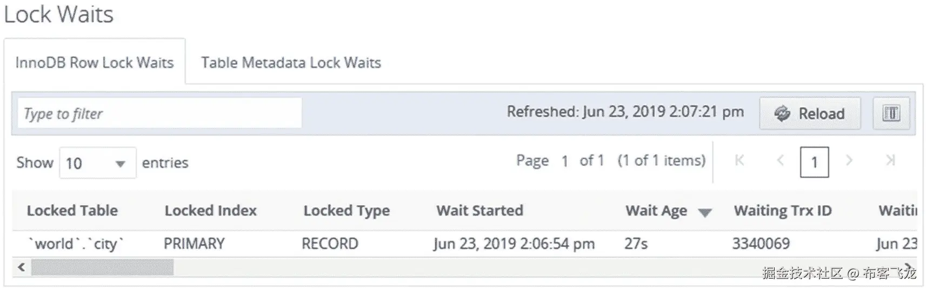Select the `world`.`city` table row
The height and width of the screenshot is (290, 926).
(76, 244)
